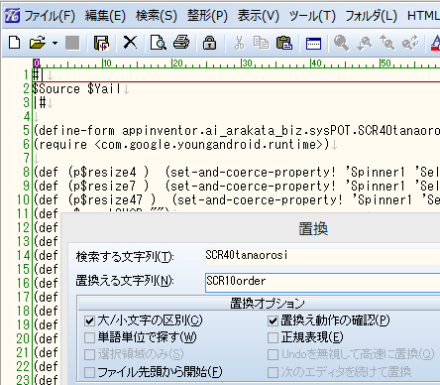Toggle 単語単位で探す(W) checkbox
This screenshot has width=440, height=385.
coord(89,337)
